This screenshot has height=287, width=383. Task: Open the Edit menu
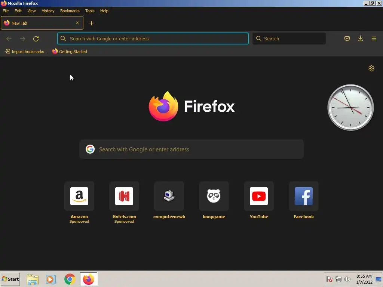pyautogui.click(x=18, y=11)
